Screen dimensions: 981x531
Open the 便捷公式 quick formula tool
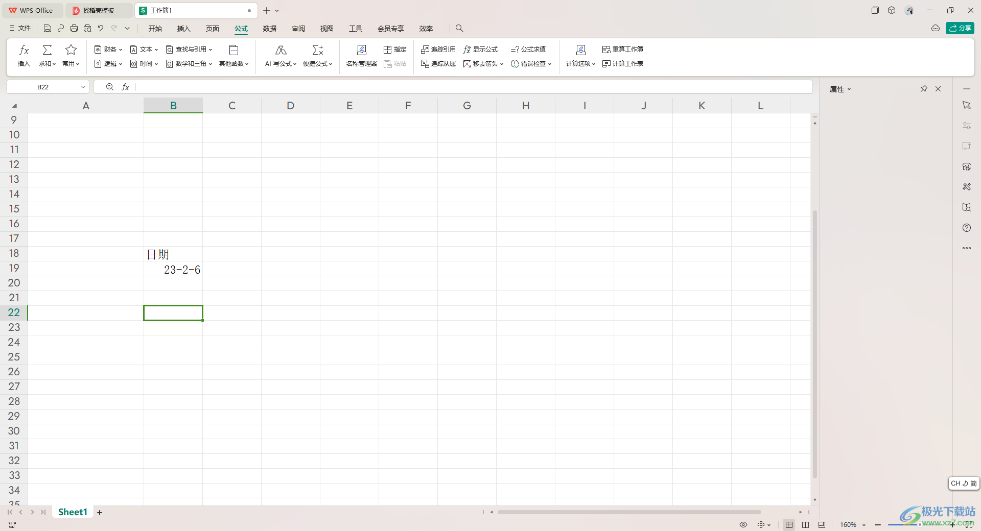tap(317, 56)
